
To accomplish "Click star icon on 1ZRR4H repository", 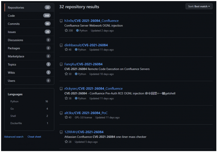I will click(x=66, y=142).
